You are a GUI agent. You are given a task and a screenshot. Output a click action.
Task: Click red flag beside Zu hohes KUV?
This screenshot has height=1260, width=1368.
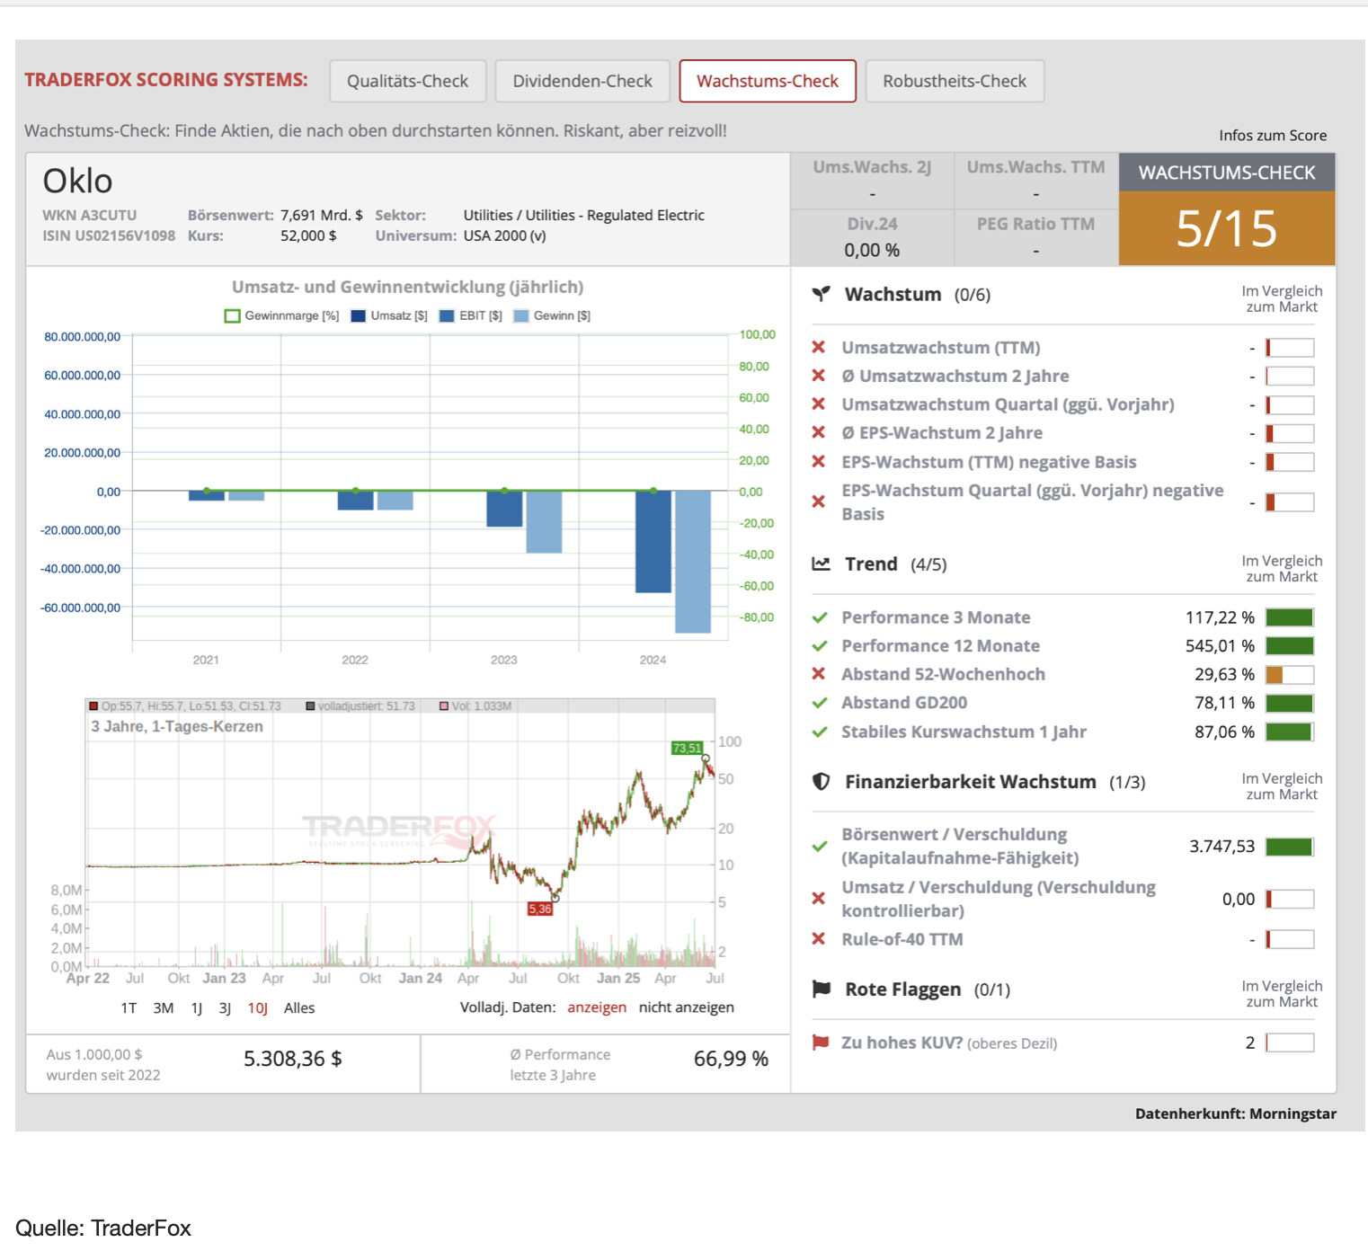coord(820,1043)
